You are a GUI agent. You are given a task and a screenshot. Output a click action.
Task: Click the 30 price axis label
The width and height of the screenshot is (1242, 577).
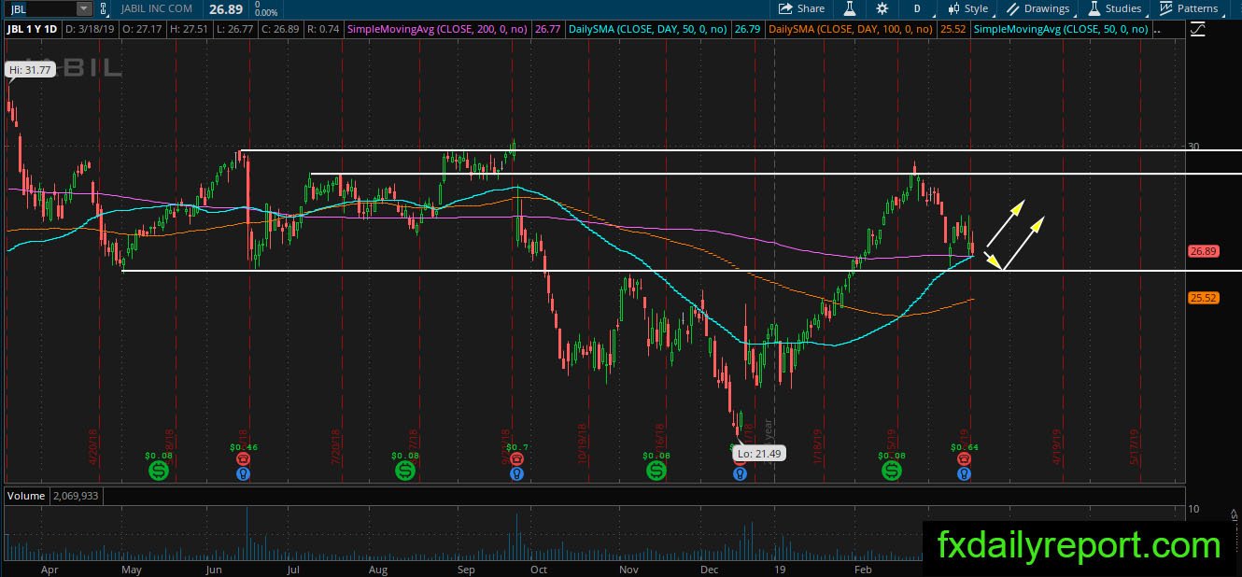pos(1193,146)
